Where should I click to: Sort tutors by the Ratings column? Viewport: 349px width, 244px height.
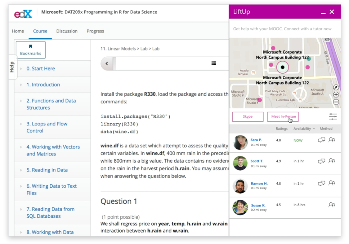[282, 129]
